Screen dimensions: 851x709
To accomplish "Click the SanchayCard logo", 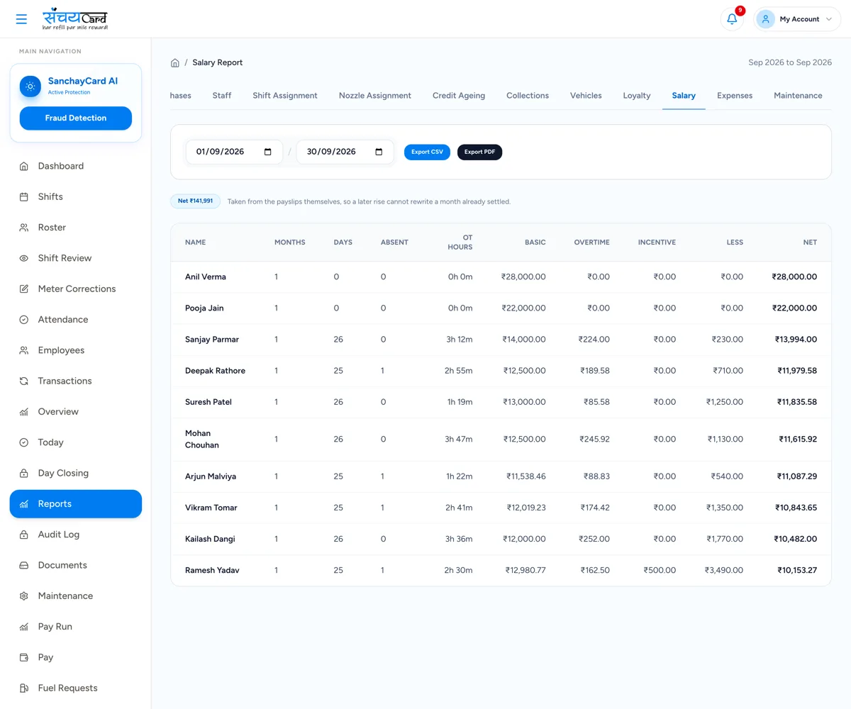I will click(x=75, y=19).
